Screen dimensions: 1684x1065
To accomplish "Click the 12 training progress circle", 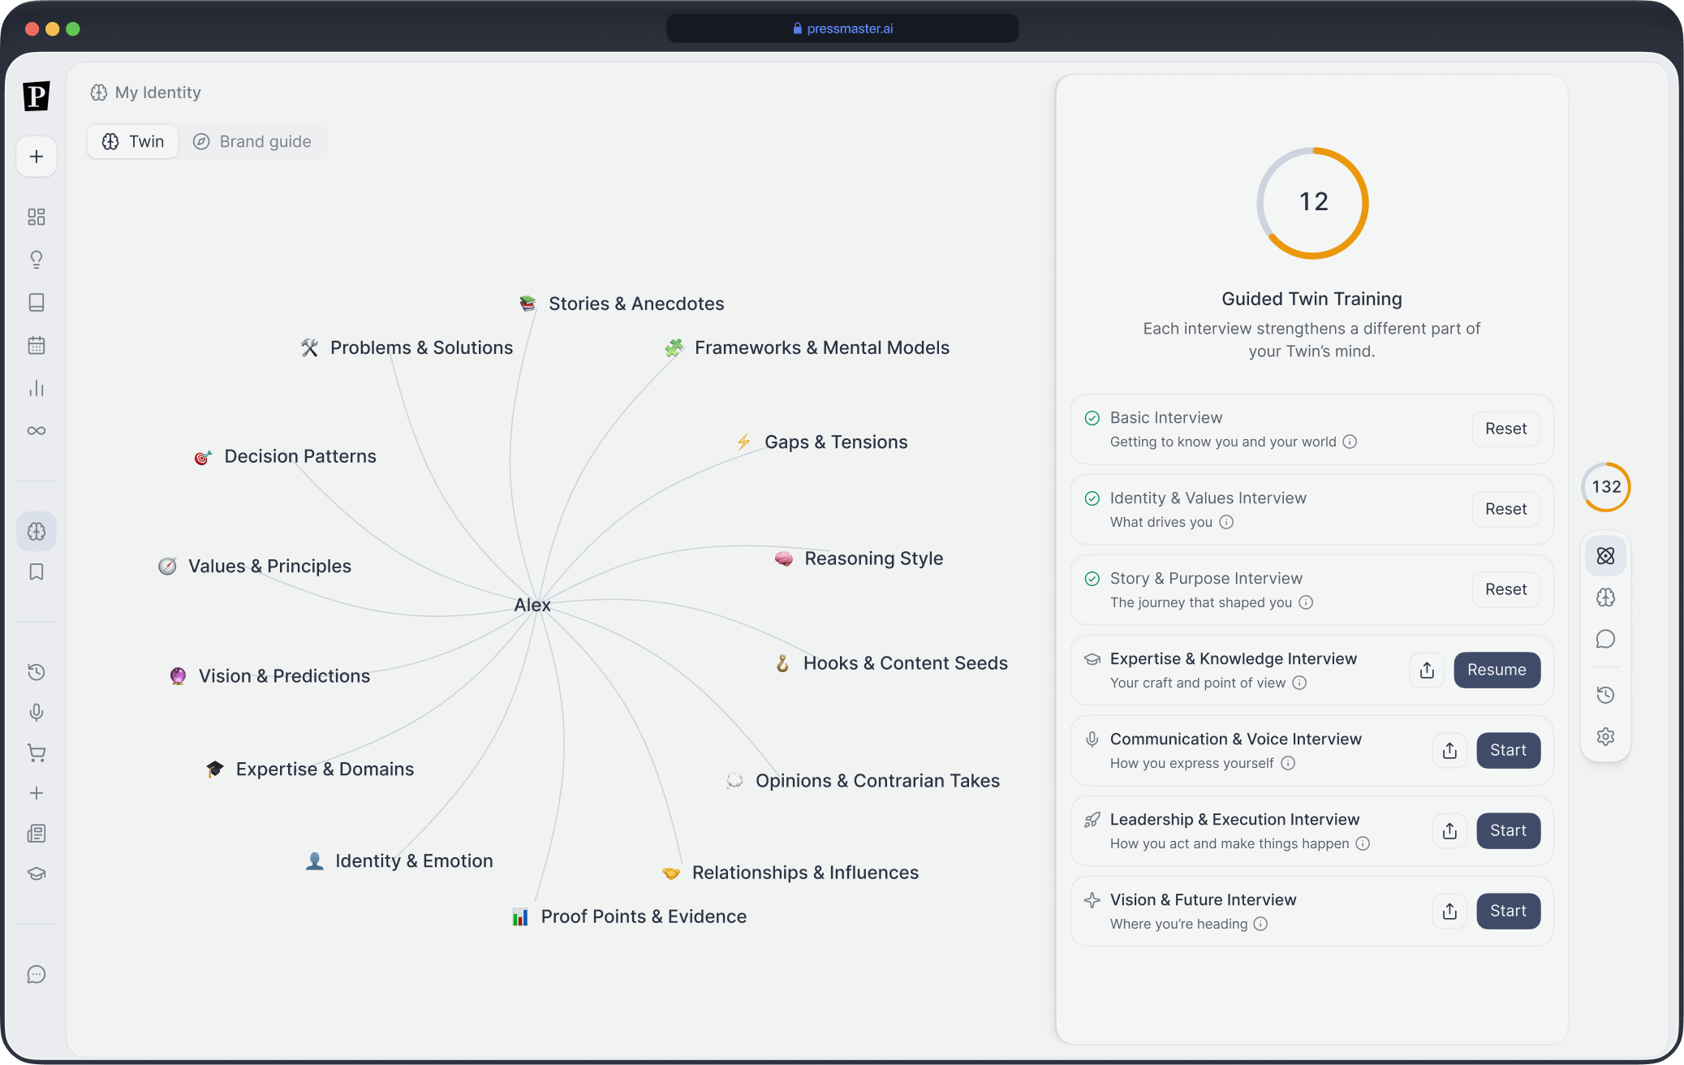I will pos(1312,203).
